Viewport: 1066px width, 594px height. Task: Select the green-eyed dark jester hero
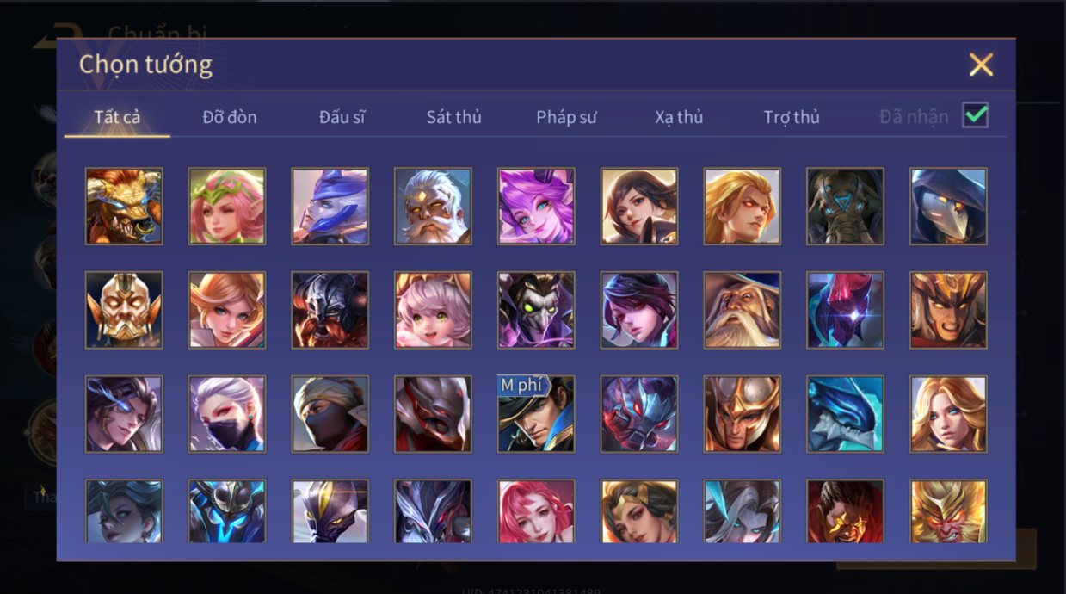pyautogui.click(x=536, y=310)
